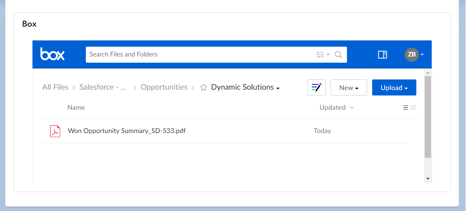
Task: Open the Upload dropdown menu
Action: [x=394, y=87]
